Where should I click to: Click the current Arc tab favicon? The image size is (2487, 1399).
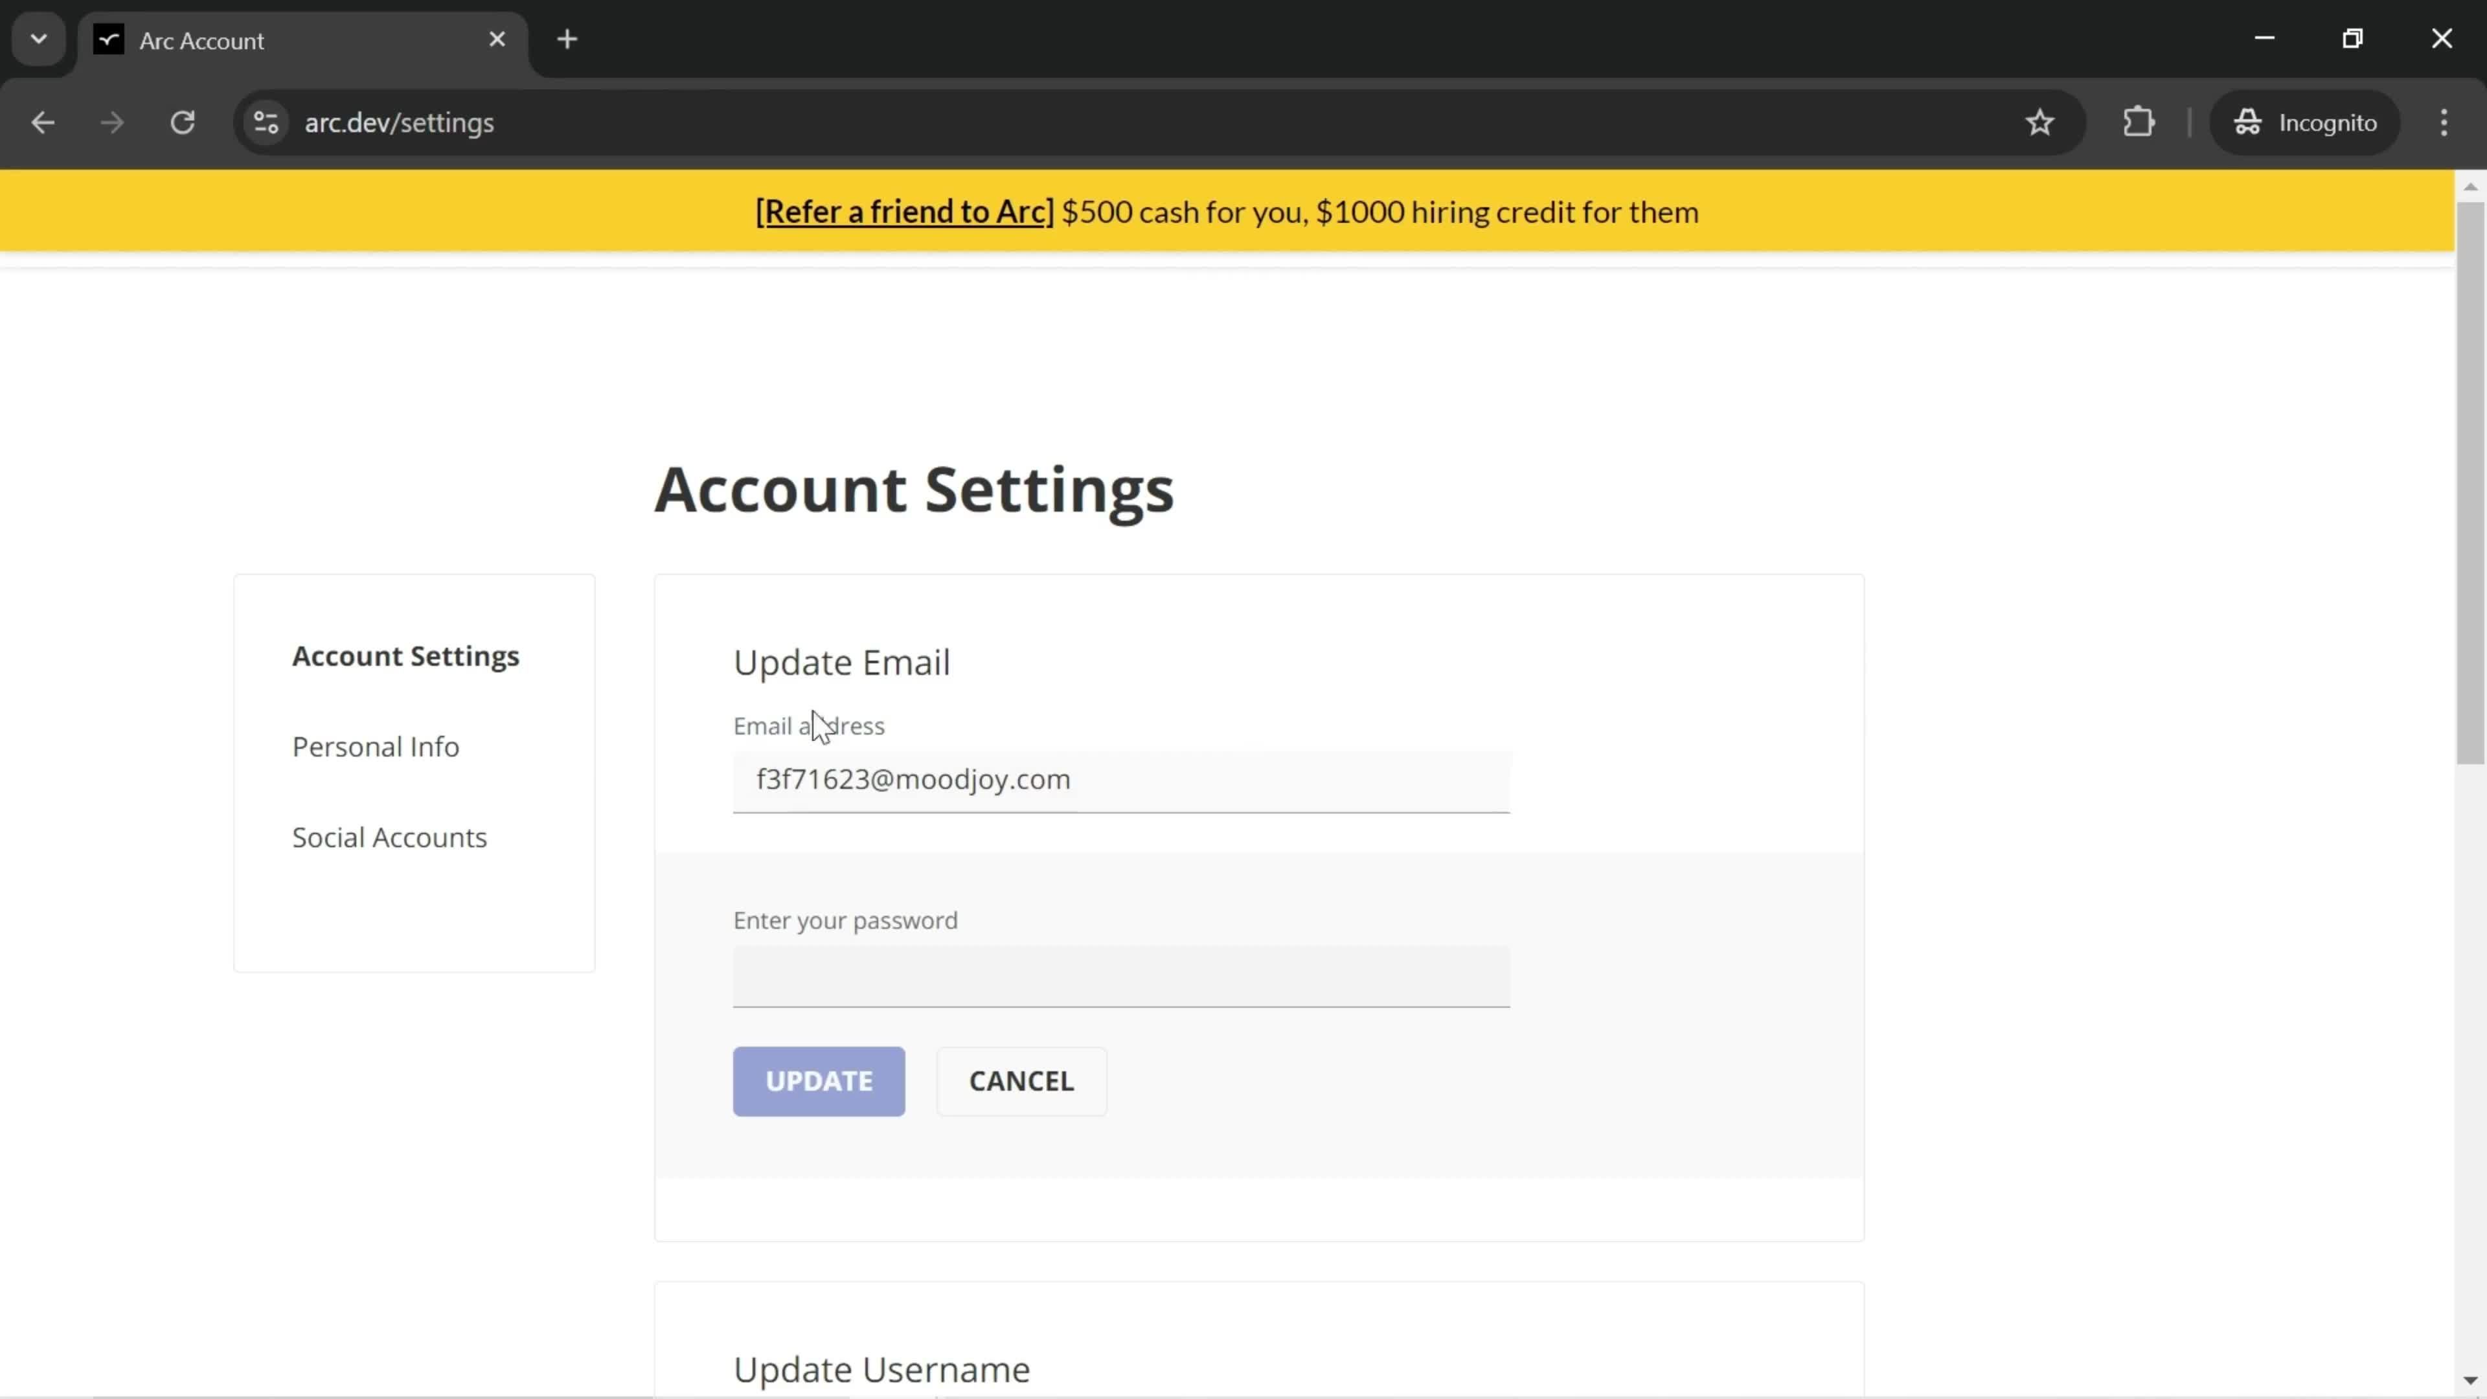coord(108,41)
